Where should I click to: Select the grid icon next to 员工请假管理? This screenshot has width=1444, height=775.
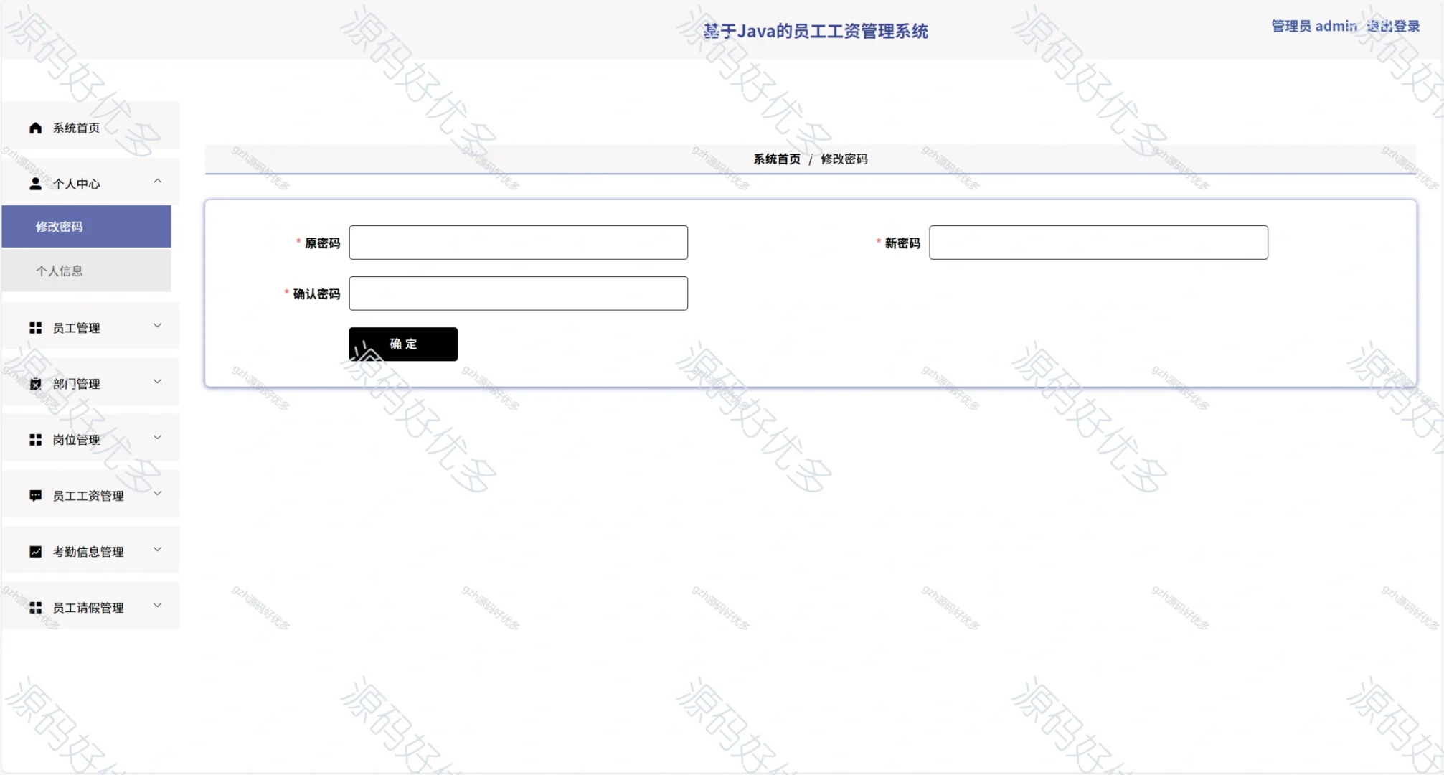pyautogui.click(x=34, y=608)
